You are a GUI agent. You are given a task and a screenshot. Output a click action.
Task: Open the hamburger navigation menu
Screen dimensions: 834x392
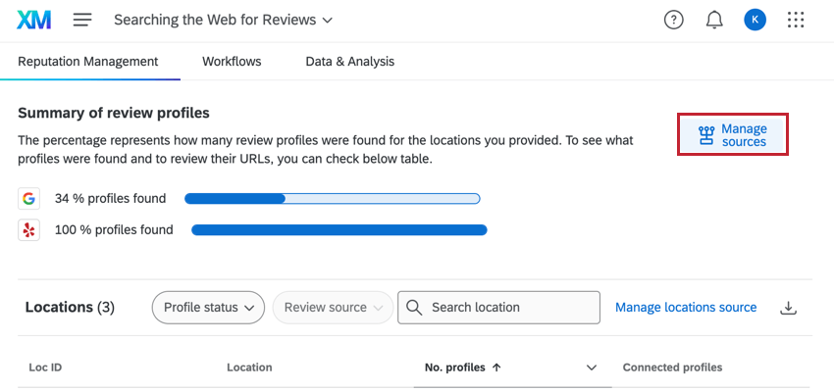[x=82, y=21]
